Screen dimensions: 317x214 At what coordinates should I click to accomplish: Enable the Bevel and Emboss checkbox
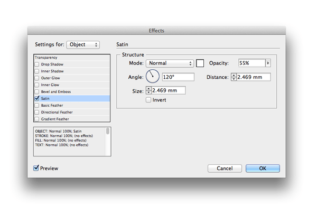point(37,91)
